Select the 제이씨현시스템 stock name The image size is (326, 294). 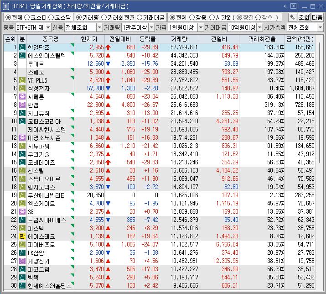(47, 130)
